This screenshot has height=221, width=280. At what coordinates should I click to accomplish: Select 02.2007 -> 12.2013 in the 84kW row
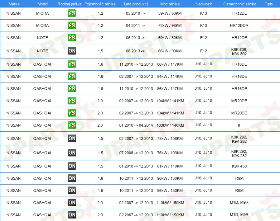[x=136, y=76]
